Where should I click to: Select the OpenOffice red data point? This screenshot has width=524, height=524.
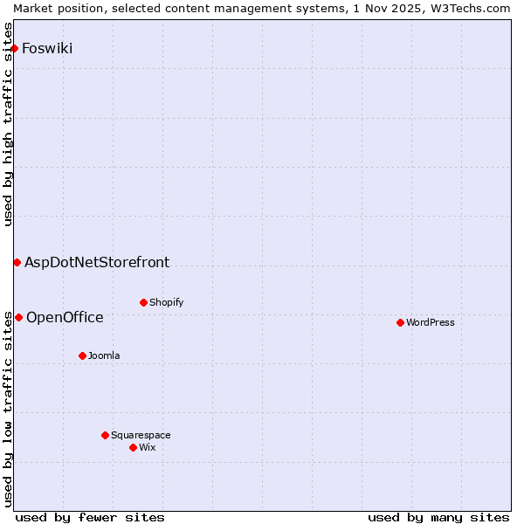pos(18,317)
